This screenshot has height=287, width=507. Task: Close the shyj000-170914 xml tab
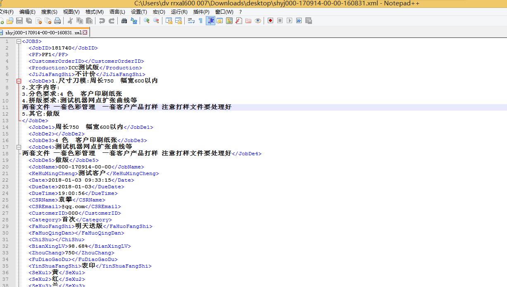85,32
